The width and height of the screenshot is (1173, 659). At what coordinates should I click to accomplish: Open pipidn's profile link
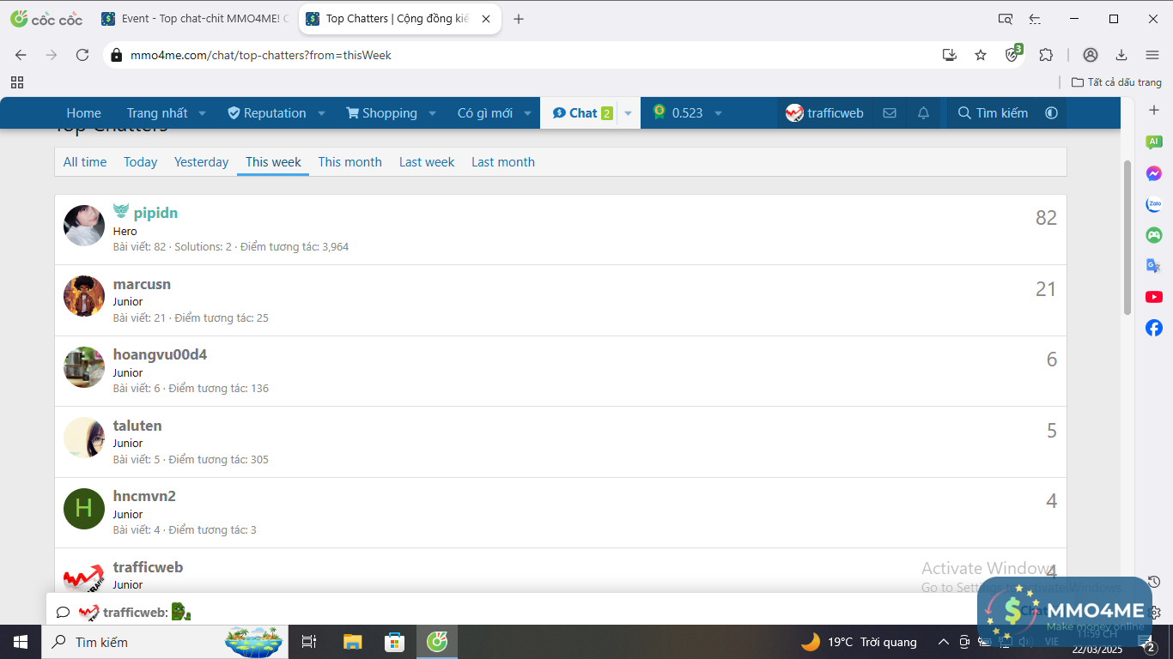coord(155,213)
